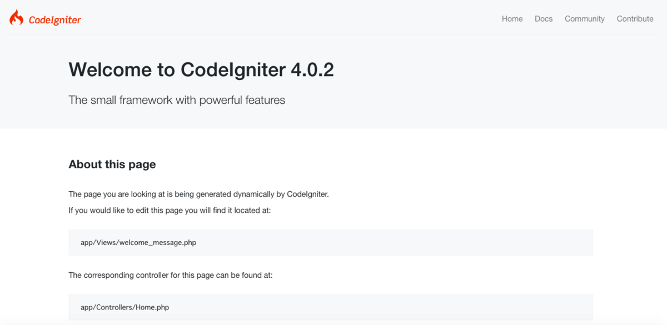Click the app/Views/welcome_message.php path text
The width and height of the screenshot is (667, 325).
pos(138,243)
